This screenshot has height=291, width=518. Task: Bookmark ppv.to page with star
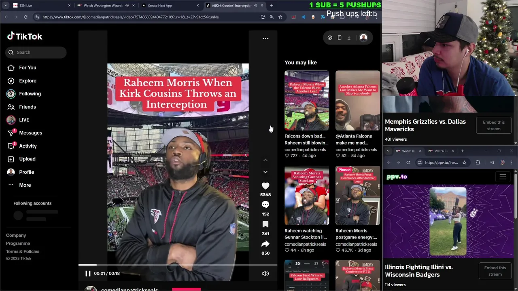[464, 162]
